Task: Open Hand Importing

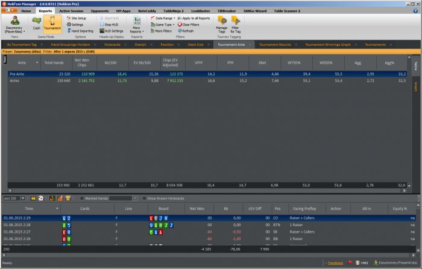Action: (80, 31)
